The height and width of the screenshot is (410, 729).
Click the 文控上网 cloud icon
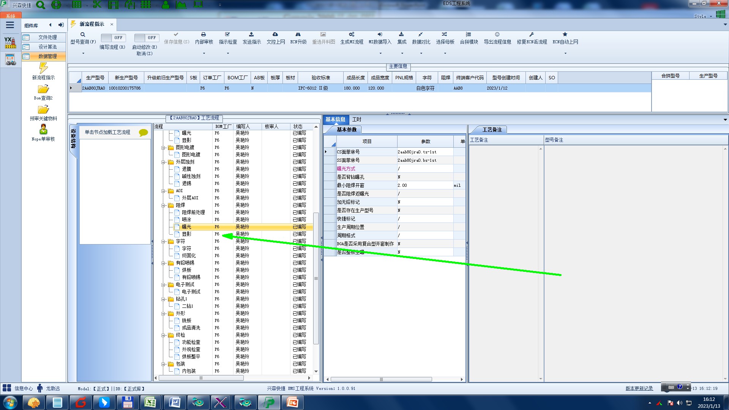point(275,35)
